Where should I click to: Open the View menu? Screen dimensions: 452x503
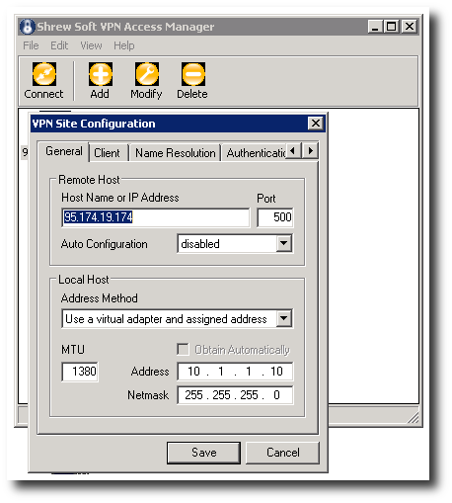(x=91, y=45)
